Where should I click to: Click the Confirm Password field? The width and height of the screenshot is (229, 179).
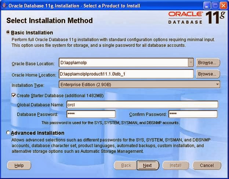tap(193, 114)
